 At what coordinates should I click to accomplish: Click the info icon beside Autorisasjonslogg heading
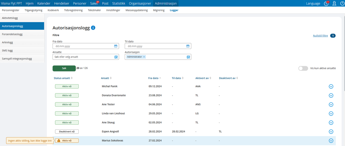93,28
